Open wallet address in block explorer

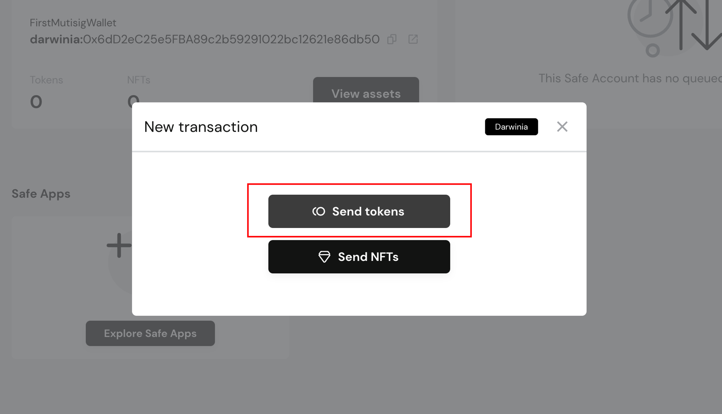(413, 39)
